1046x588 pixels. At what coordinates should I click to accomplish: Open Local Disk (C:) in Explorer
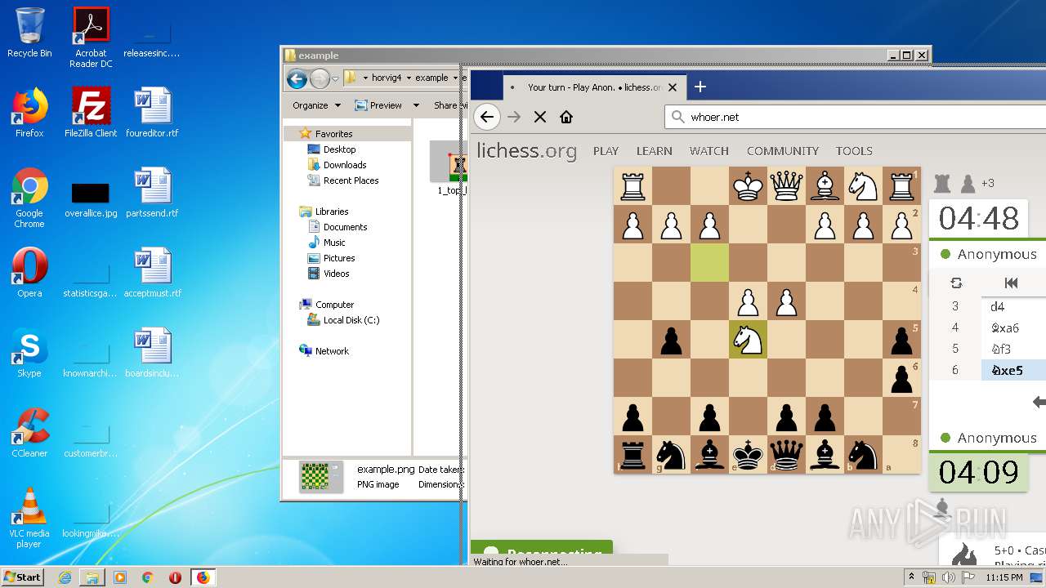[x=351, y=320]
